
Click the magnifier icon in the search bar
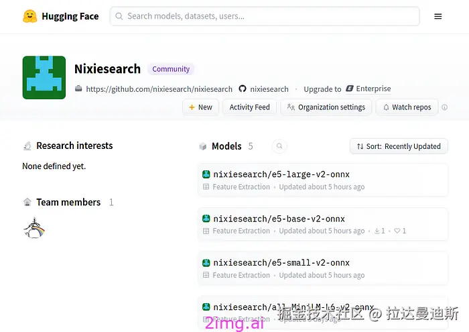point(119,16)
